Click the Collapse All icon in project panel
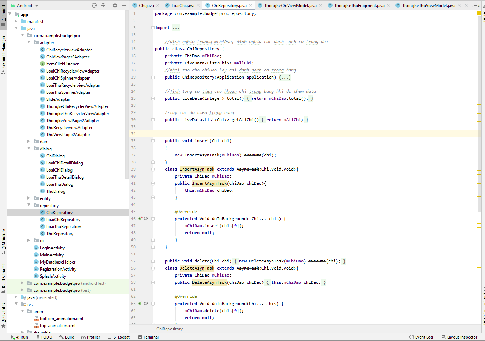The height and width of the screenshot is (341, 485). 103,5
